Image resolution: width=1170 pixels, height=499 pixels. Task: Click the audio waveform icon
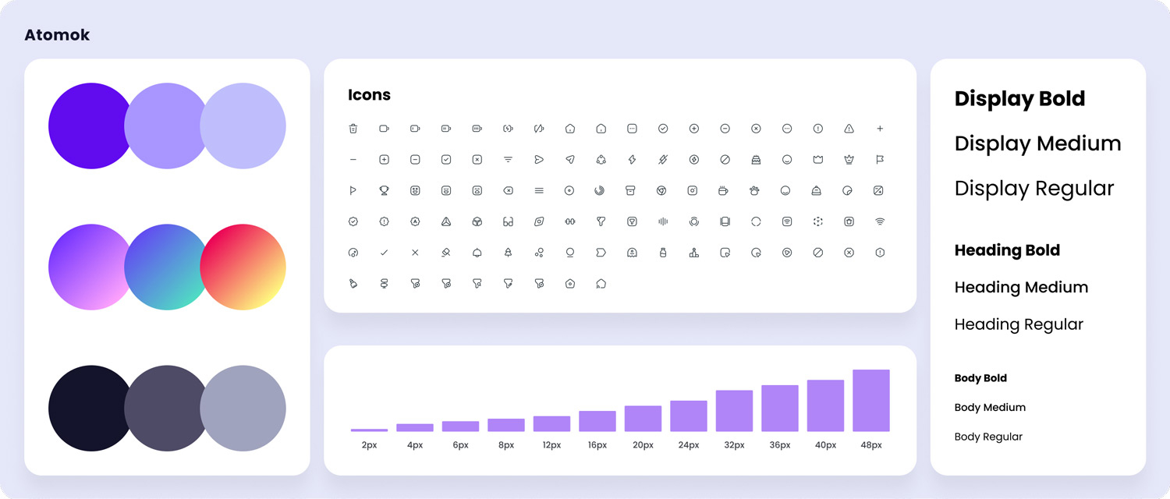[x=663, y=221]
